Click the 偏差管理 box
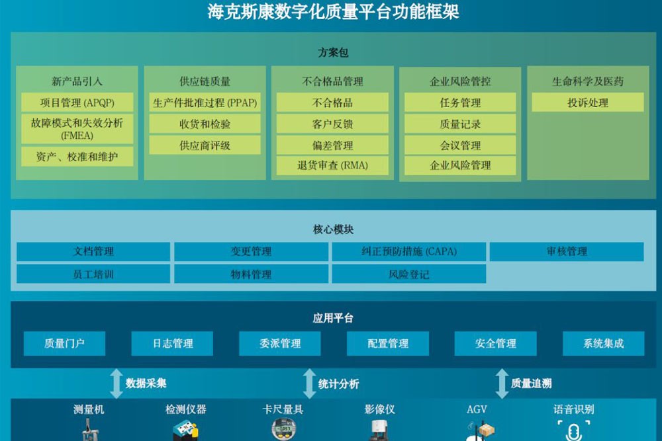This screenshot has height=441, width=662. point(332,145)
